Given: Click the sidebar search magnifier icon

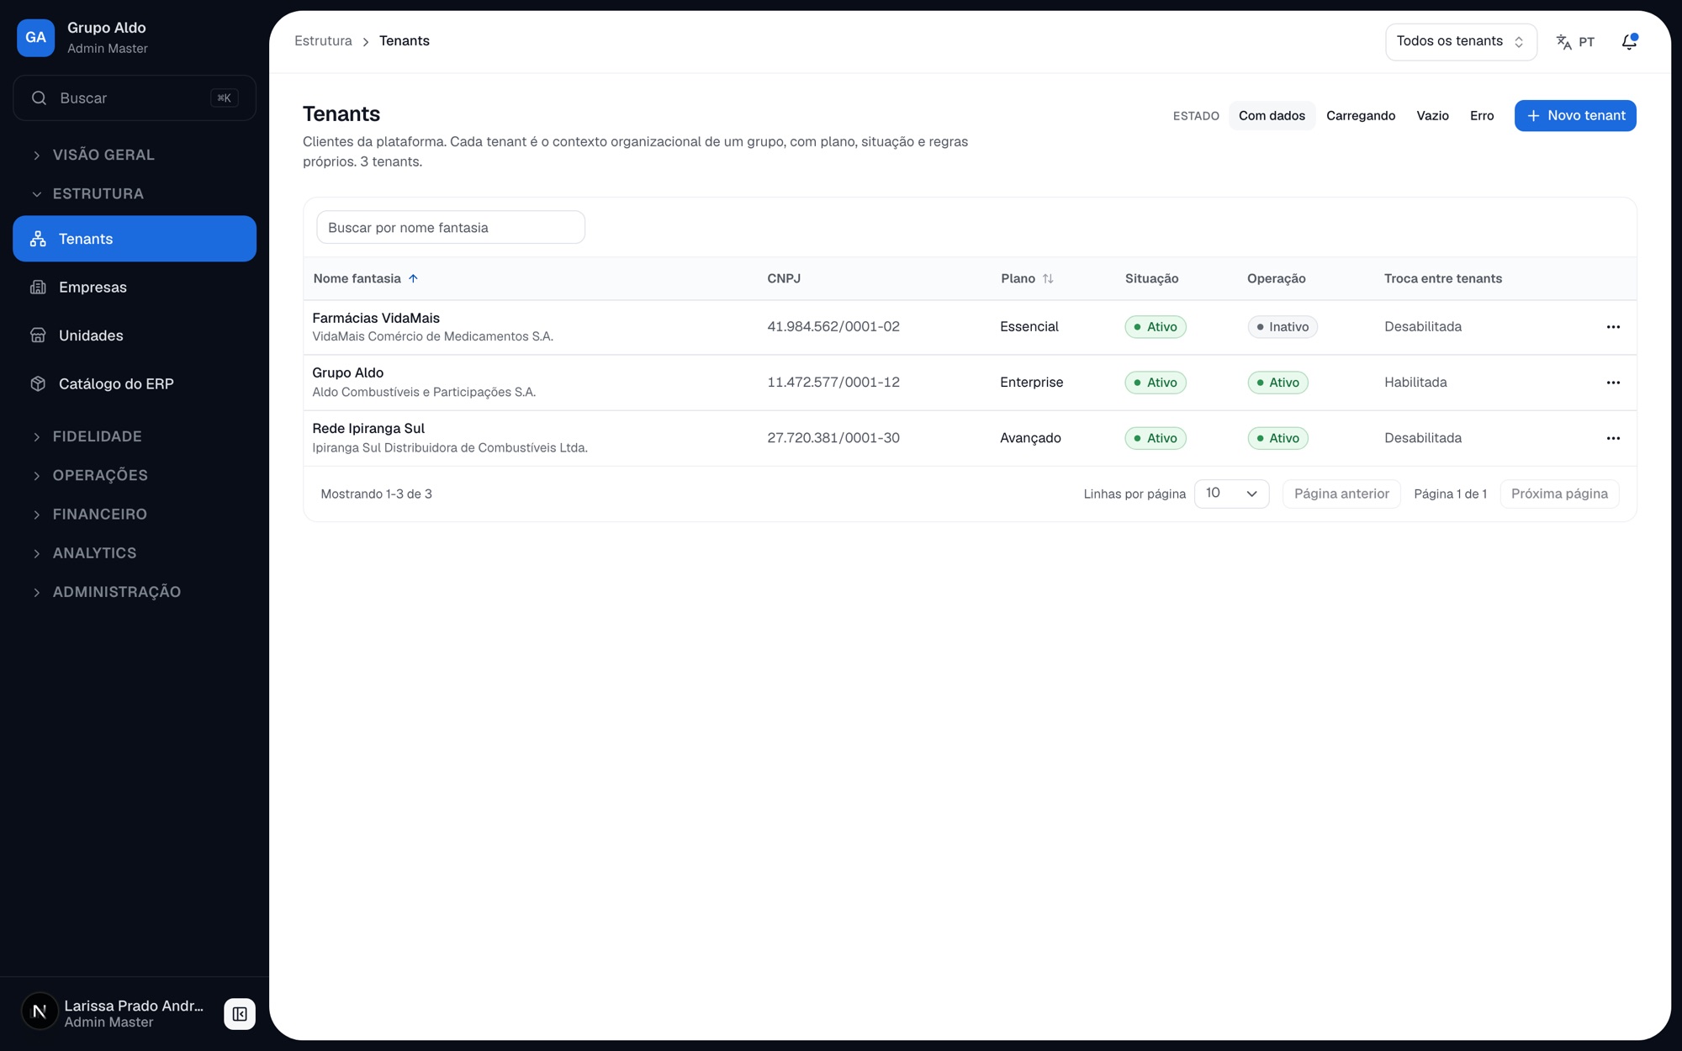Looking at the screenshot, I should (39, 98).
